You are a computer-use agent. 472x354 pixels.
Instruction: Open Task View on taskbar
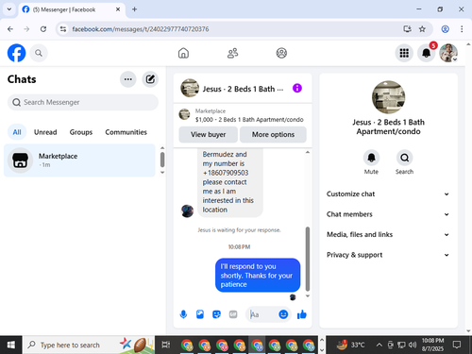[165, 345]
